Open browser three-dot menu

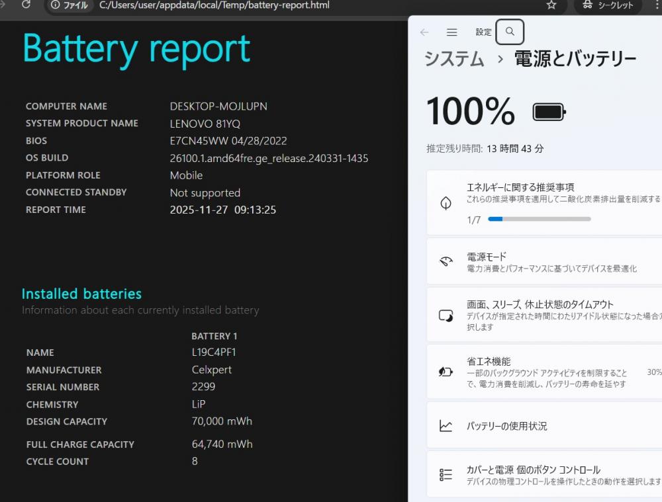657,5
